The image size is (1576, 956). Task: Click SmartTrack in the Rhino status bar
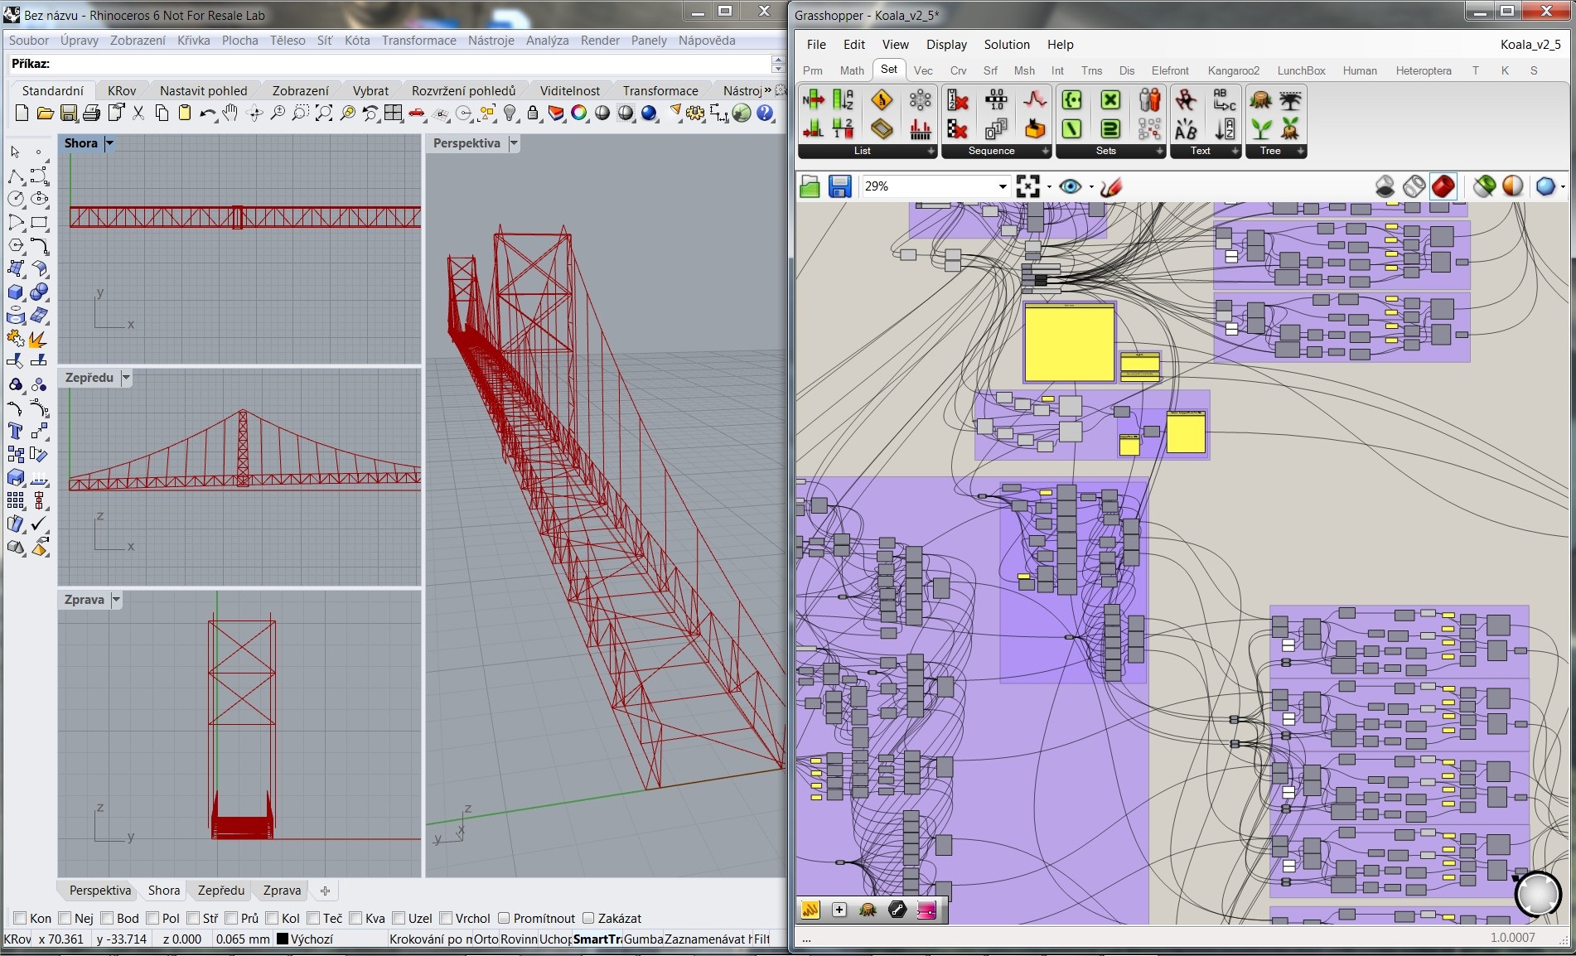[x=599, y=939]
